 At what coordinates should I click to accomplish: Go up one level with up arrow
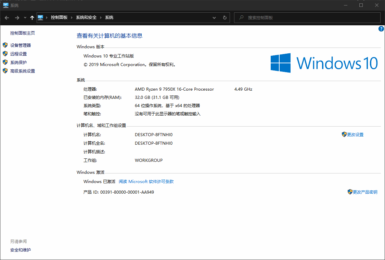pyautogui.click(x=32, y=18)
